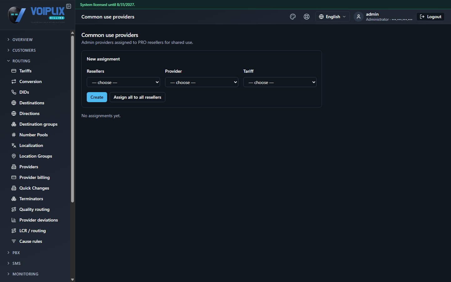This screenshot has width=451, height=282.
Task: Click sidebar scrollbar down arrow
Action: (x=72, y=279)
